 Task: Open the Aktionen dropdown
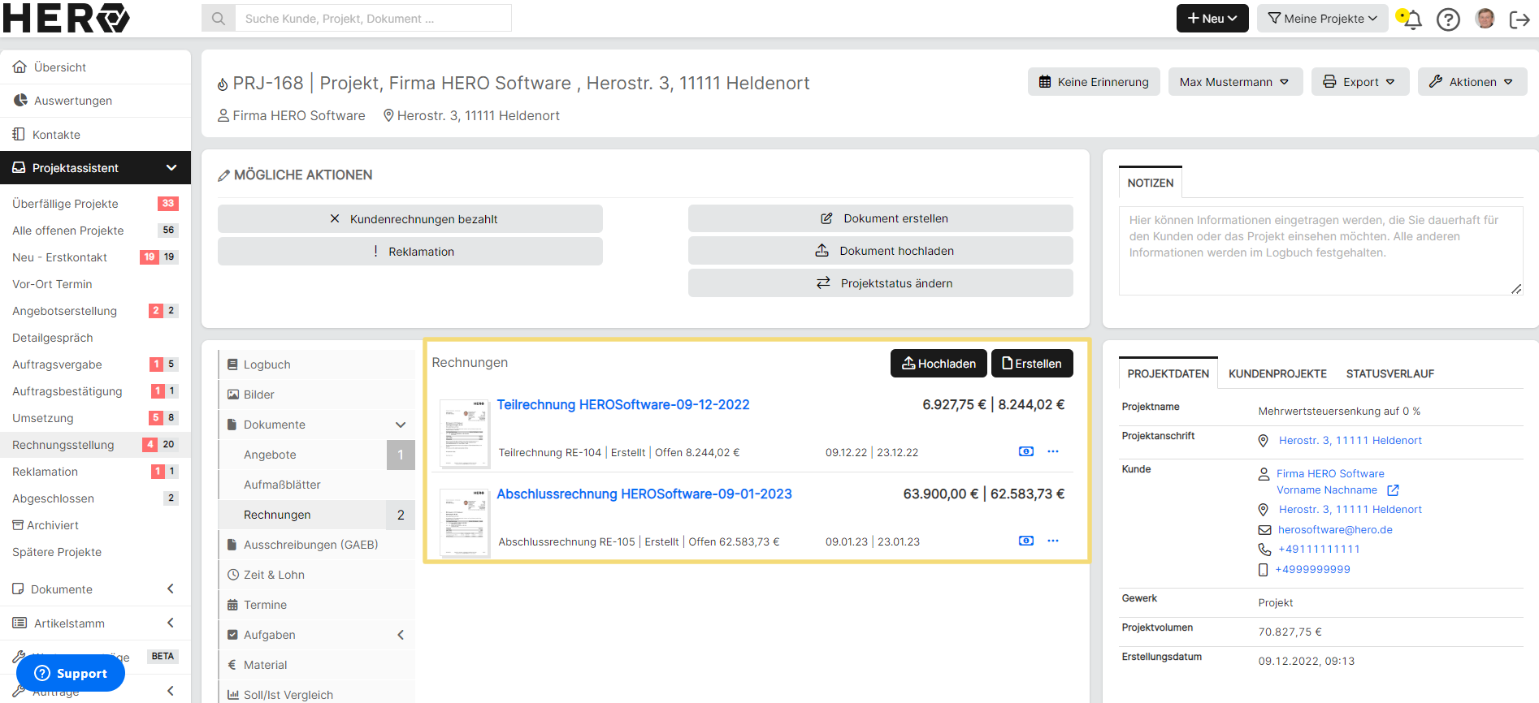click(x=1472, y=82)
